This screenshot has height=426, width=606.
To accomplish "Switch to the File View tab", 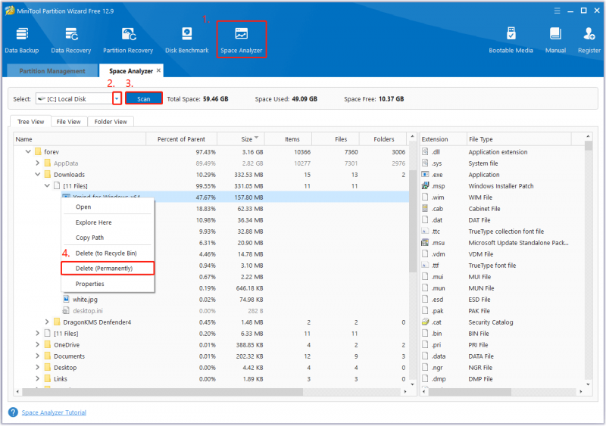I will click(x=68, y=122).
